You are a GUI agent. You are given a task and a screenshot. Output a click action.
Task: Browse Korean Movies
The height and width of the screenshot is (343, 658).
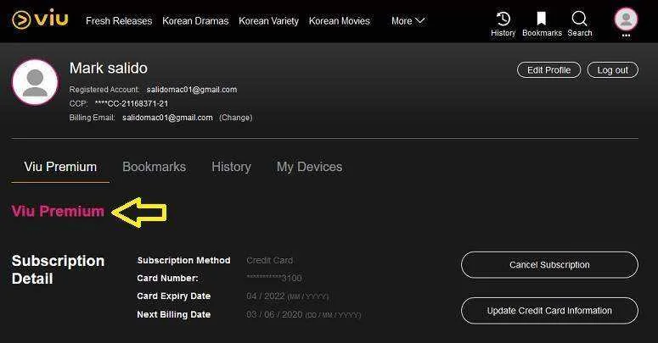(340, 21)
